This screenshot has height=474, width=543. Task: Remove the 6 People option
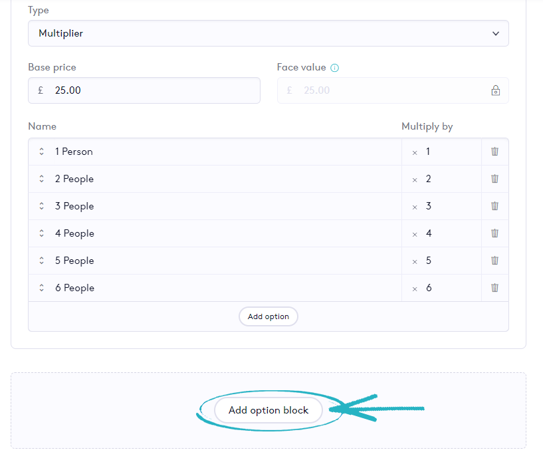[x=494, y=288]
